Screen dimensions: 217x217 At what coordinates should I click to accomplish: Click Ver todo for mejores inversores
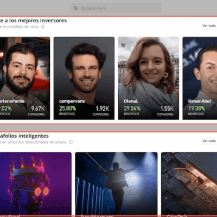(x=208, y=26)
